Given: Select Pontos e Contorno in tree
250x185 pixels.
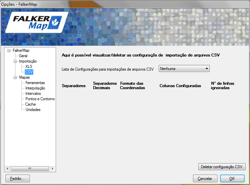Looking at the screenshot, I should 40,99.
